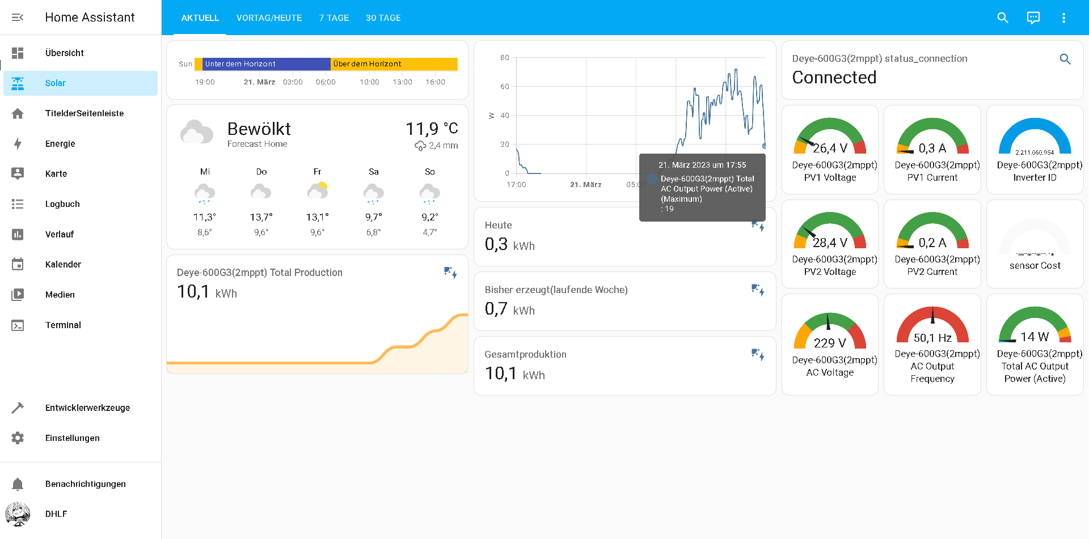
Task: Open the Verlauf chart icon
Action: [x=18, y=234]
